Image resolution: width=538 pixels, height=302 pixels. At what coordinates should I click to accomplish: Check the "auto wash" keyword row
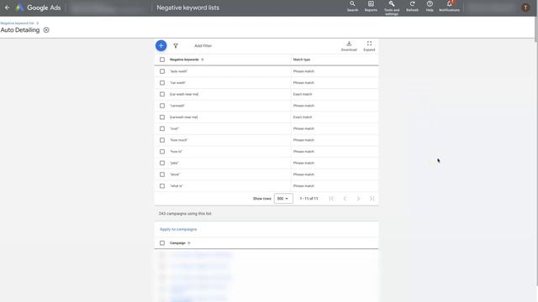[162, 71]
